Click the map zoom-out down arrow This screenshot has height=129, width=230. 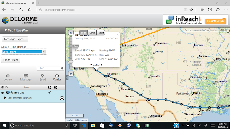71,74
